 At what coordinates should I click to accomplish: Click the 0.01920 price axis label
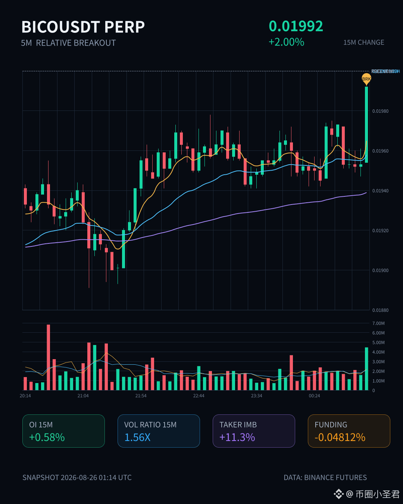[380, 231]
